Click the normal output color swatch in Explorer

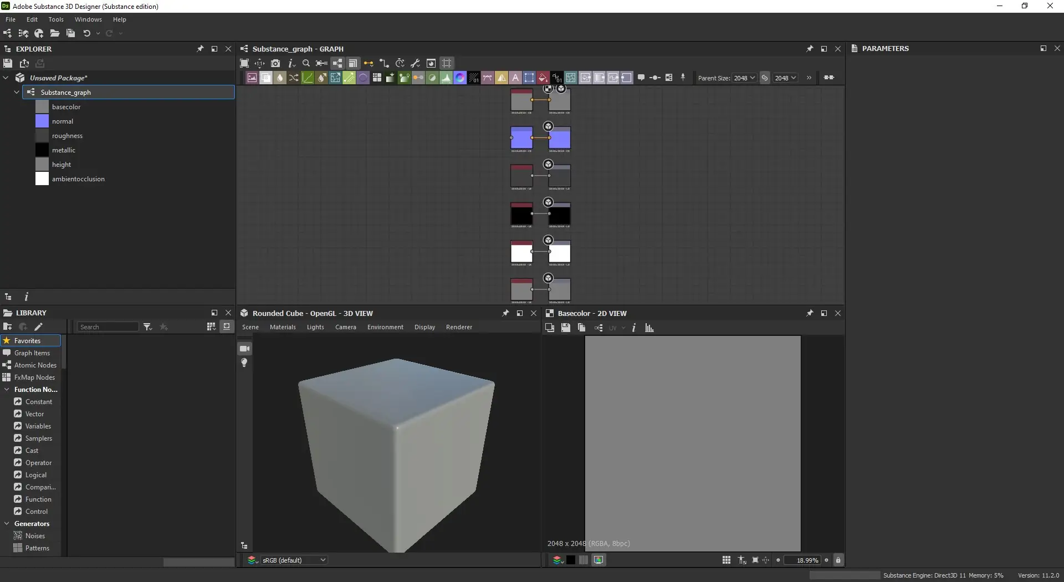pos(42,121)
